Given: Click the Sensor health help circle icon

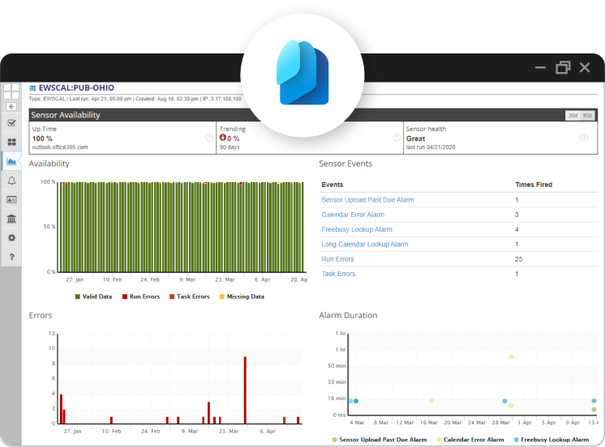Looking at the screenshot, I should click(584, 138).
